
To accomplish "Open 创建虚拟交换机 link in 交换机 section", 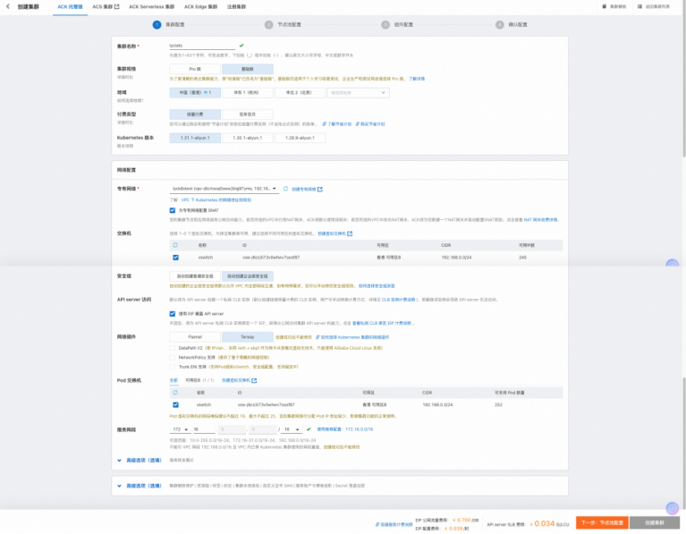I will (335, 233).
